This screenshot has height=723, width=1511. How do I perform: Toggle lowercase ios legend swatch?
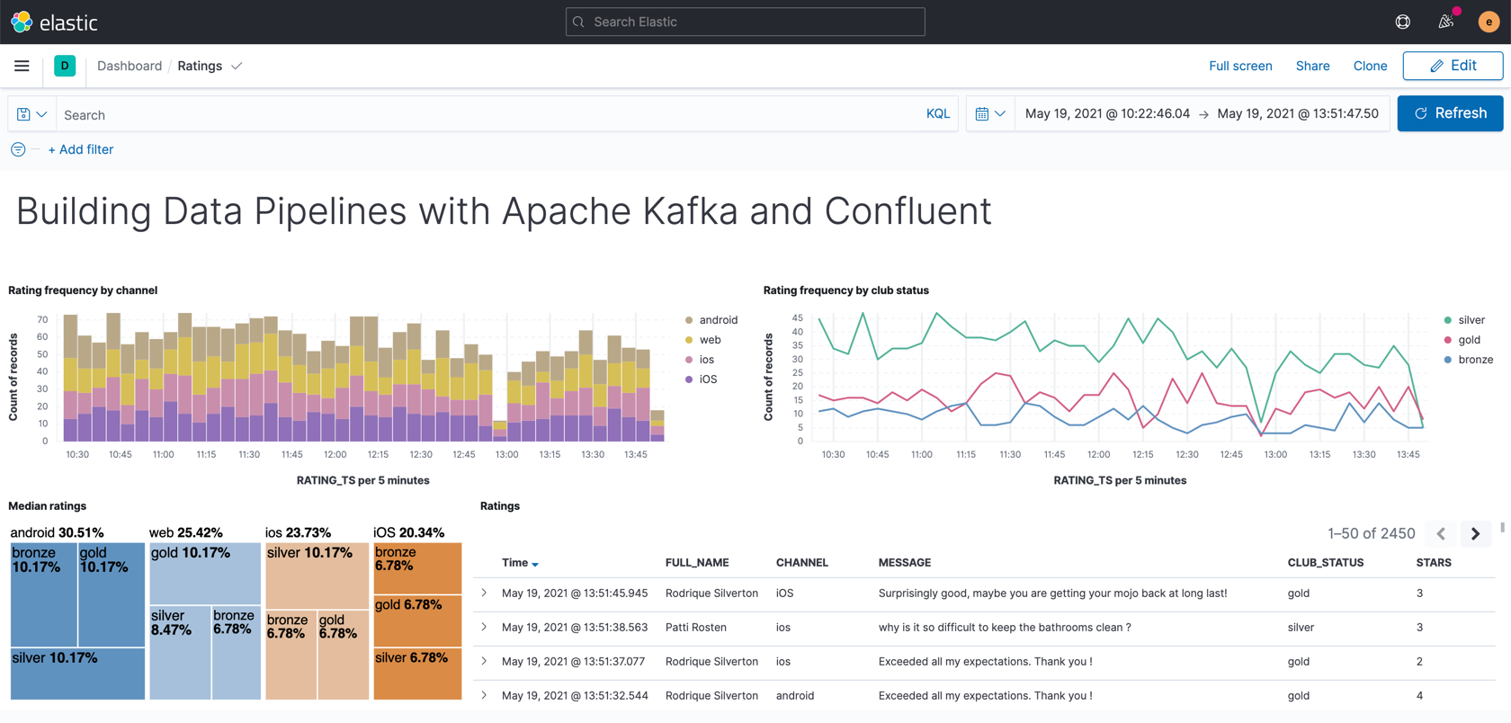pos(689,360)
